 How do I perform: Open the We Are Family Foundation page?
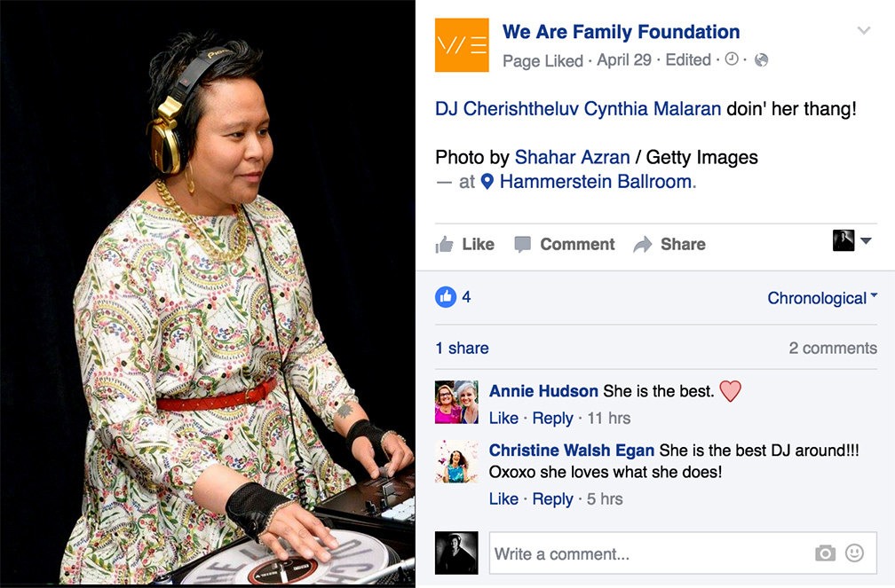(x=621, y=32)
